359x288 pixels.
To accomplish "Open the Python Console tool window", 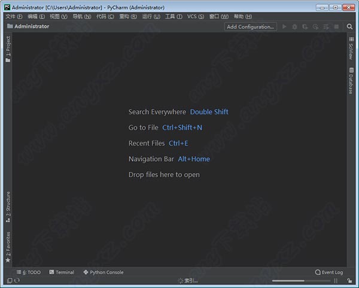I will [x=104, y=272].
